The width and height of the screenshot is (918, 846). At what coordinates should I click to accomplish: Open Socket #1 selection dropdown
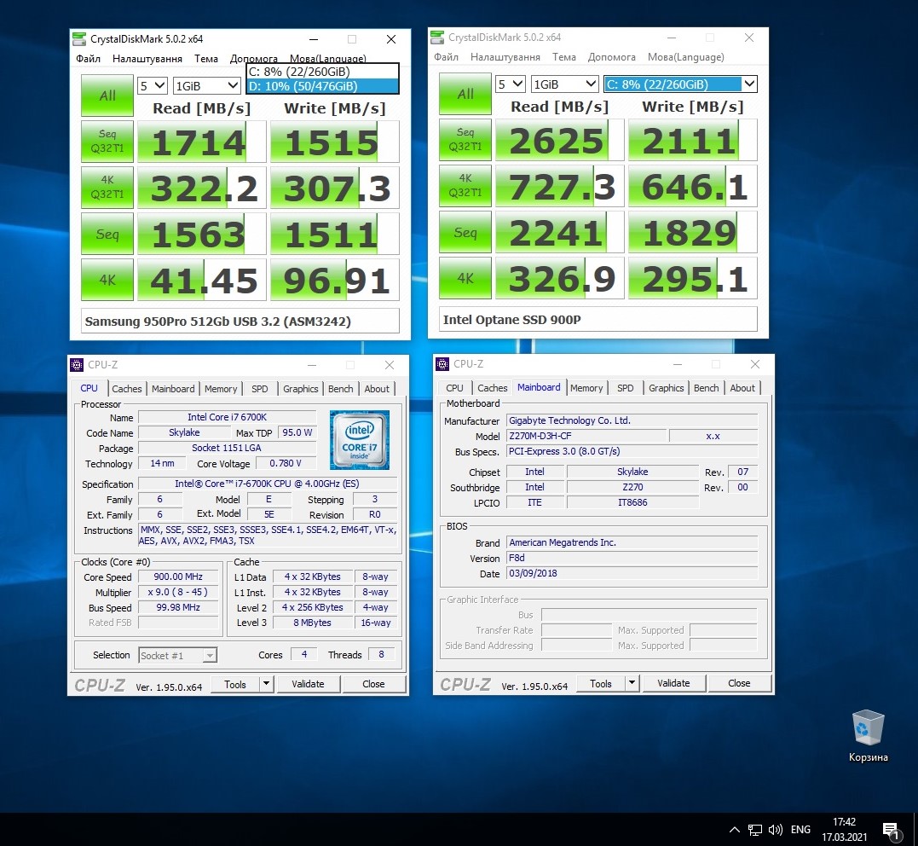click(x=178, y=655)
